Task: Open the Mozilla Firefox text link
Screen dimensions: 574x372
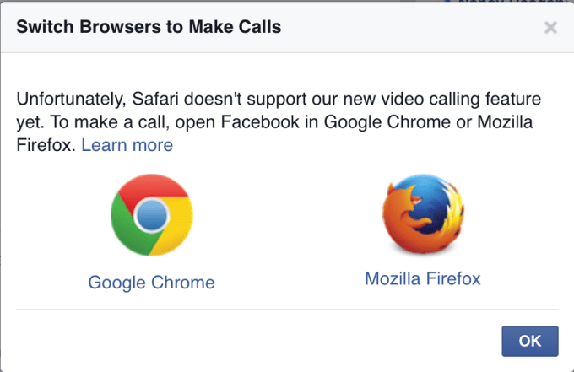Action: (422, 278)
